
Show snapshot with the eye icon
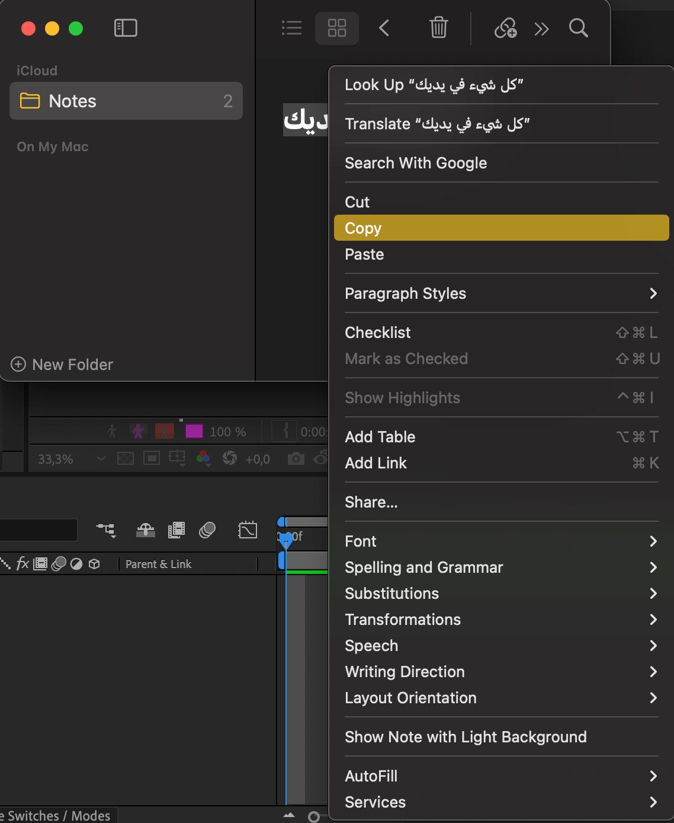pos(321,458)
